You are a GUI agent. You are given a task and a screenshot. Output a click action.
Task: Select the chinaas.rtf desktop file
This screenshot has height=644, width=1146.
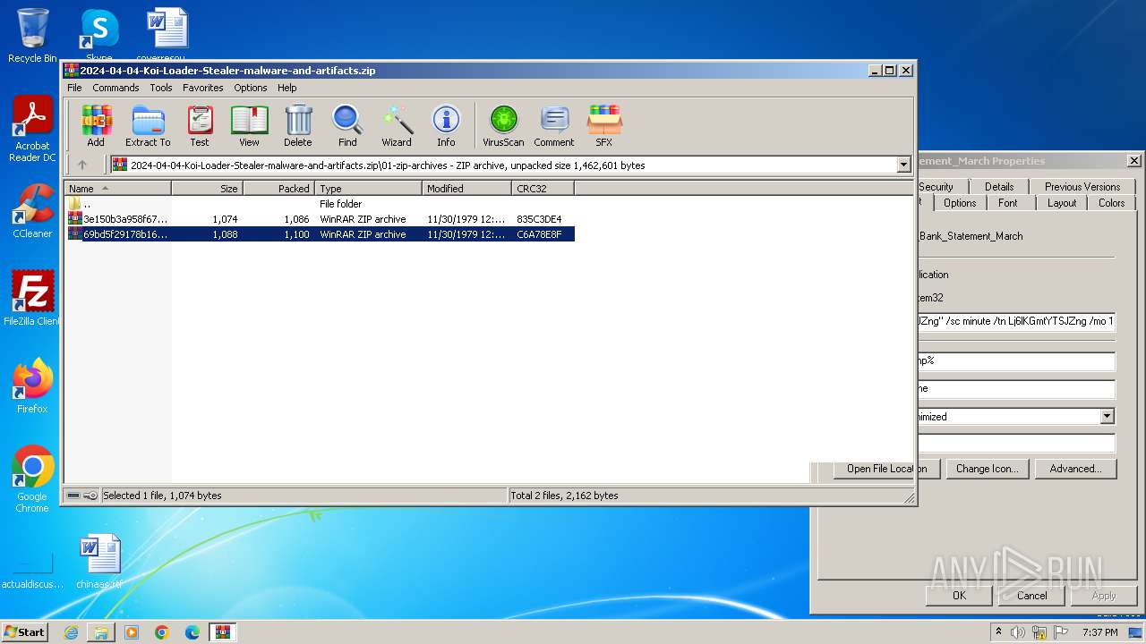click(99, 562)
